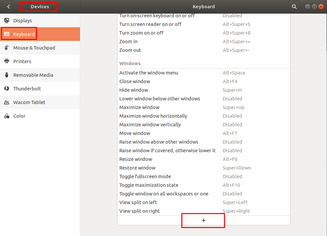This screenshot has width=327, height=236.
Task: Select 'Toggle fullscreen mode' row
Action: point(204,176)
